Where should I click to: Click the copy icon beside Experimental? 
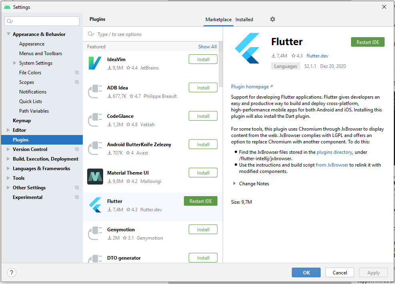[77, 197]
